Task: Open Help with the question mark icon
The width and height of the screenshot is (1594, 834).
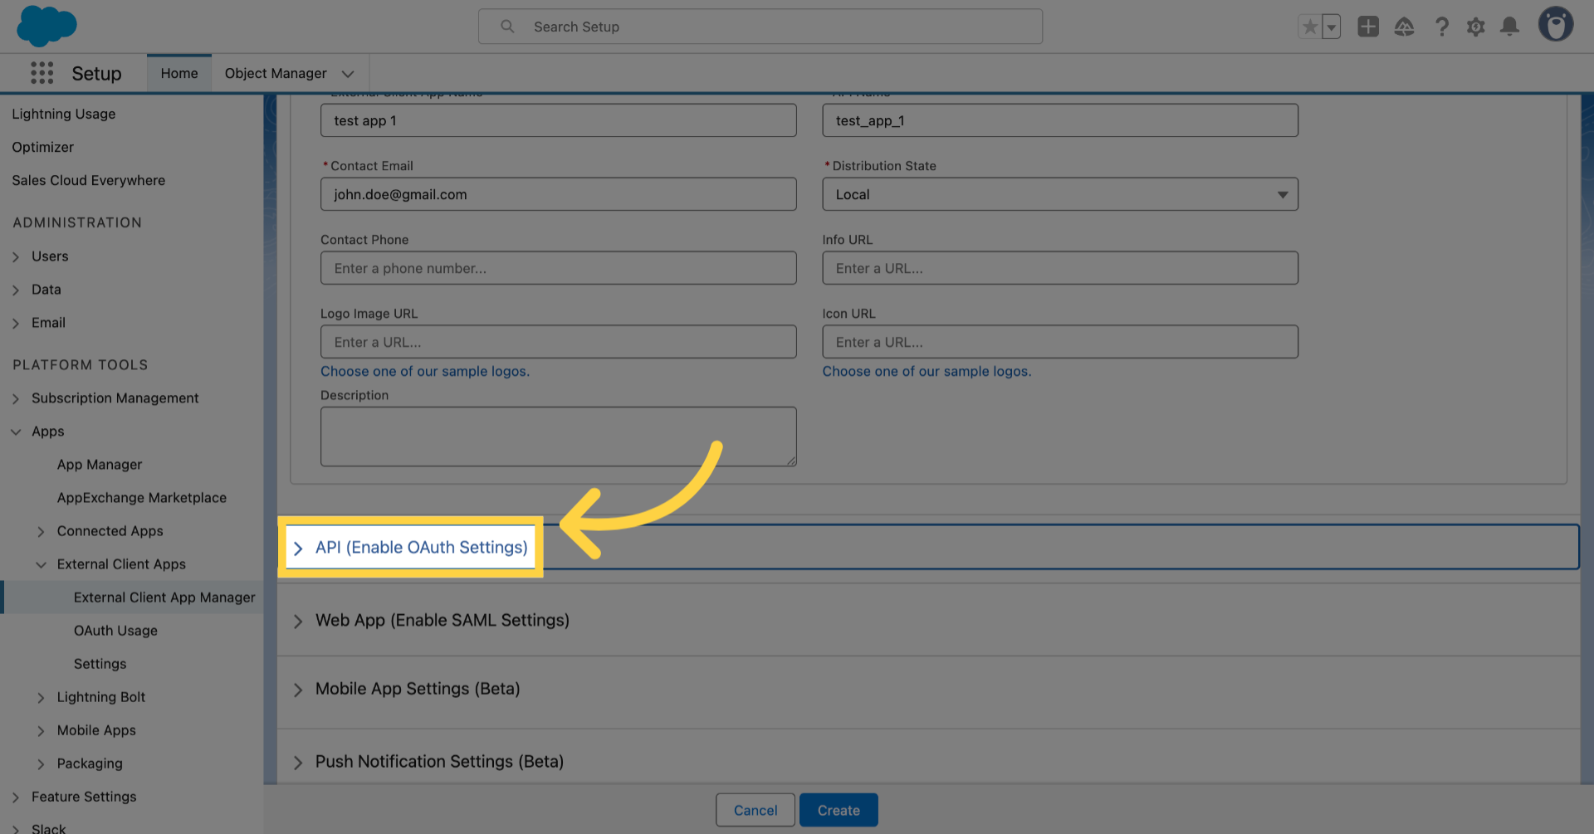Action: click(x=1442, y=27)
